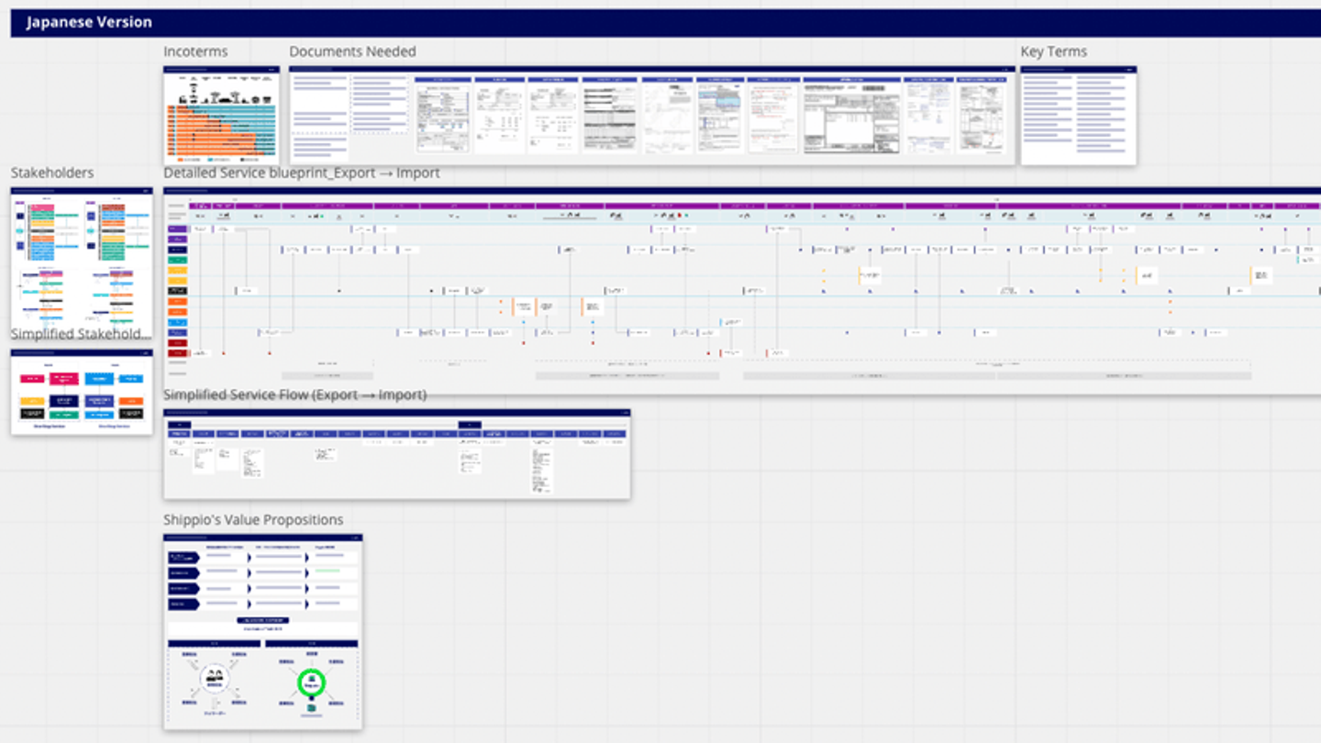The width and height of the screenshot is (1321, 743).
Task: Select the Simplified Service Flow frame title
Action: [x=294, y=395]
